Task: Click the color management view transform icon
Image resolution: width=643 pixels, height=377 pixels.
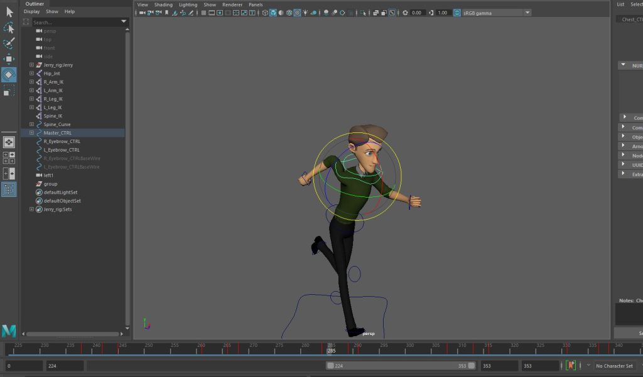Action: pyautogui.click(x=457, y=13)
